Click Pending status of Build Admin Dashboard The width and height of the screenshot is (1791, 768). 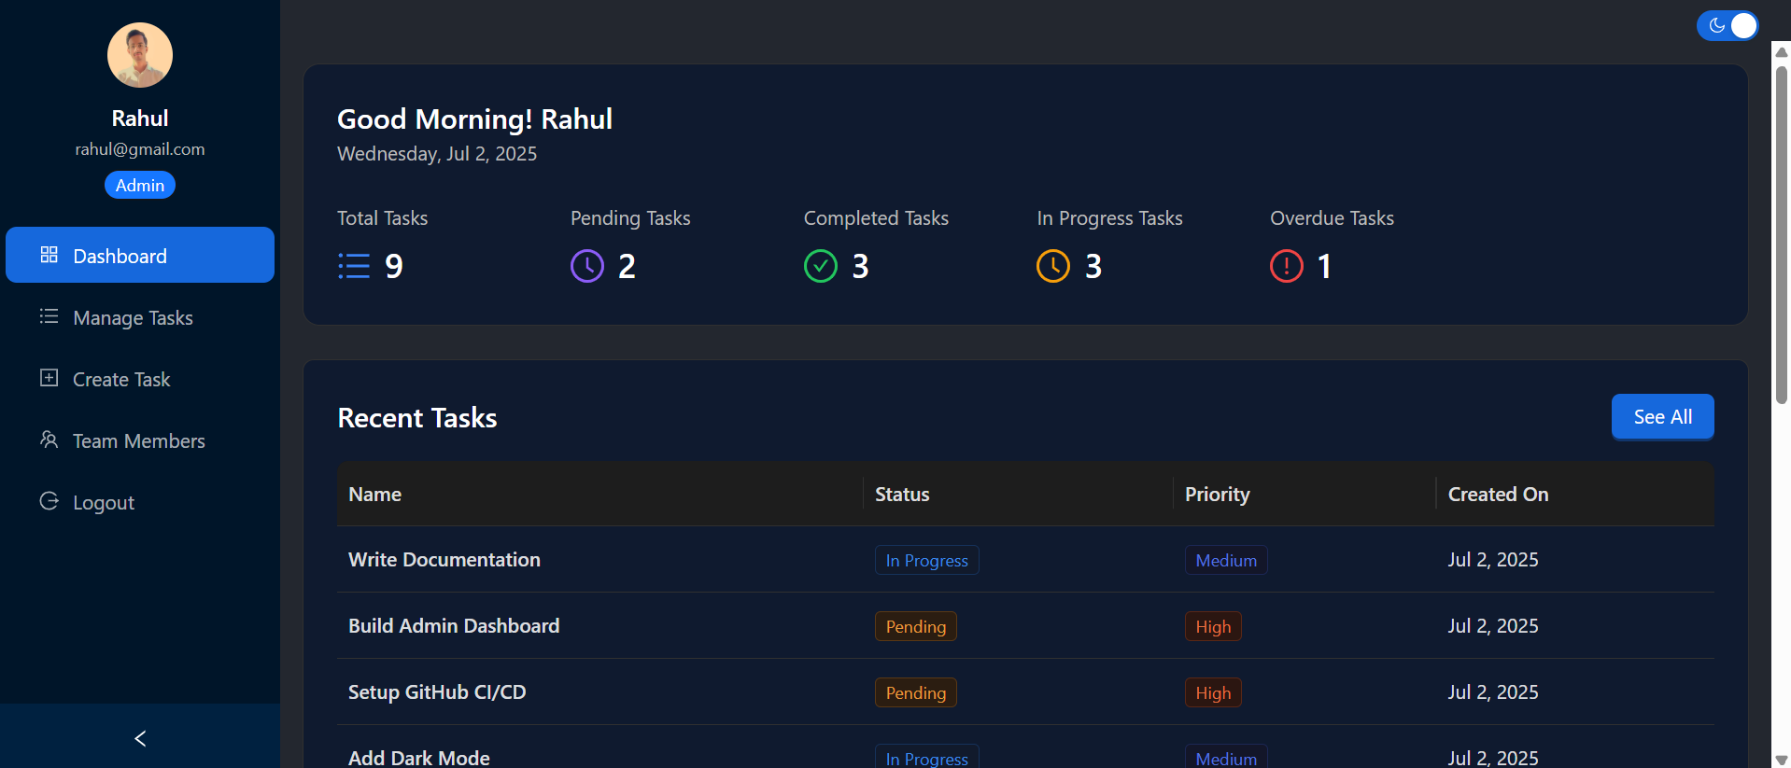pyautogui.click(x=916, y=626)
